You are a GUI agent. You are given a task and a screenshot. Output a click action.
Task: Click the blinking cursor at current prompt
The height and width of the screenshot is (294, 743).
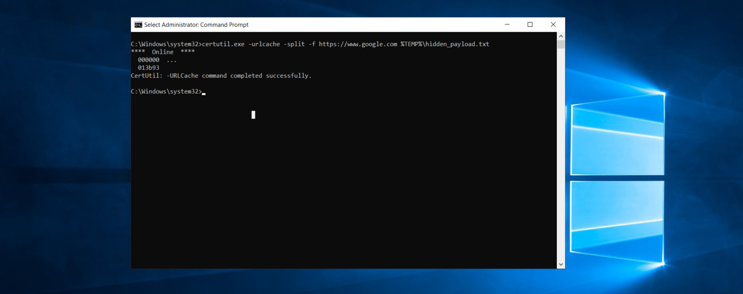click(203, 94)
